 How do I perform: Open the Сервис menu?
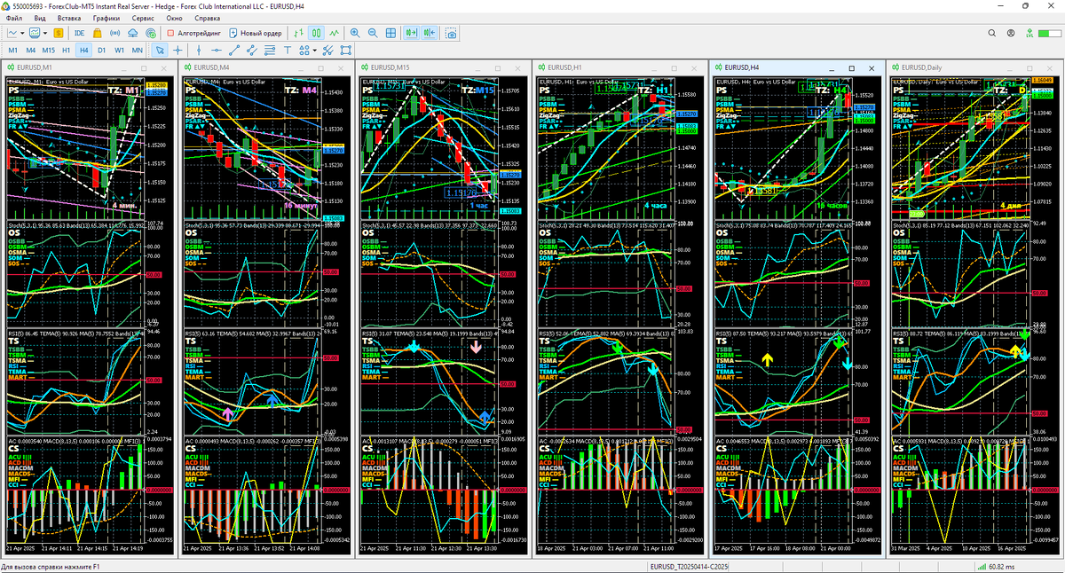(x=142, y=18)
